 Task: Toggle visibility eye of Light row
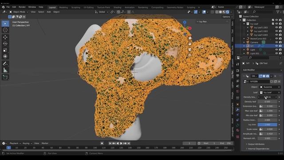[x=276, y=49]
